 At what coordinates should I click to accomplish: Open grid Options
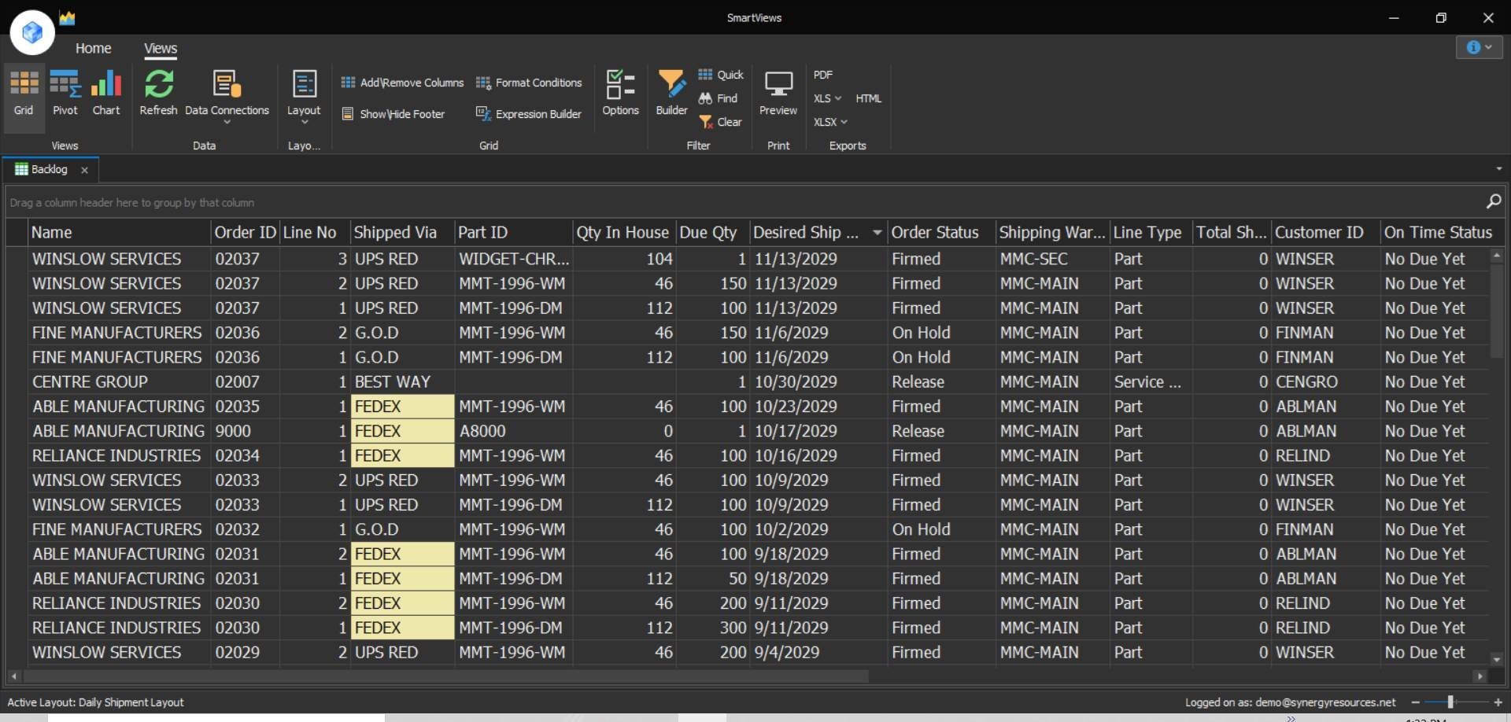[x=620, y=94]
